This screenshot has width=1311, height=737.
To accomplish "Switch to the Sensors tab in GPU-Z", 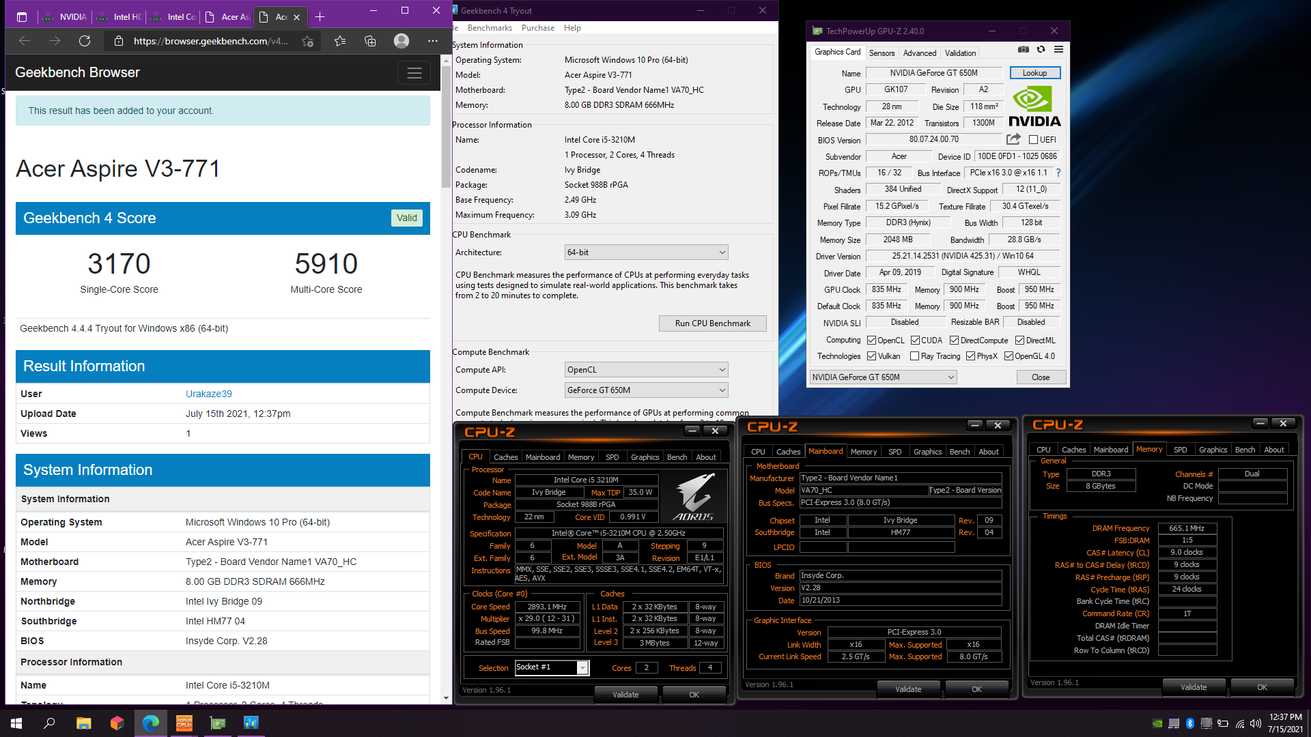I will point(882,53).
